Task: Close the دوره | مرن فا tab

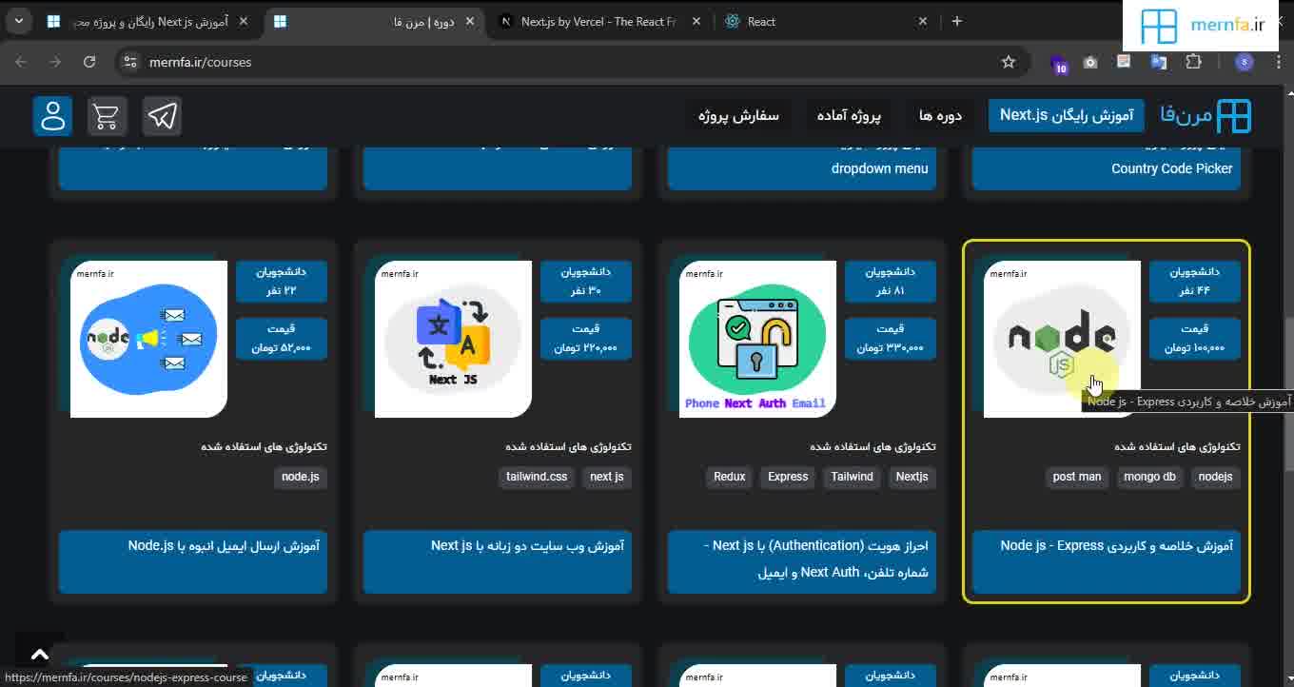Action: (x=470, y=21)
